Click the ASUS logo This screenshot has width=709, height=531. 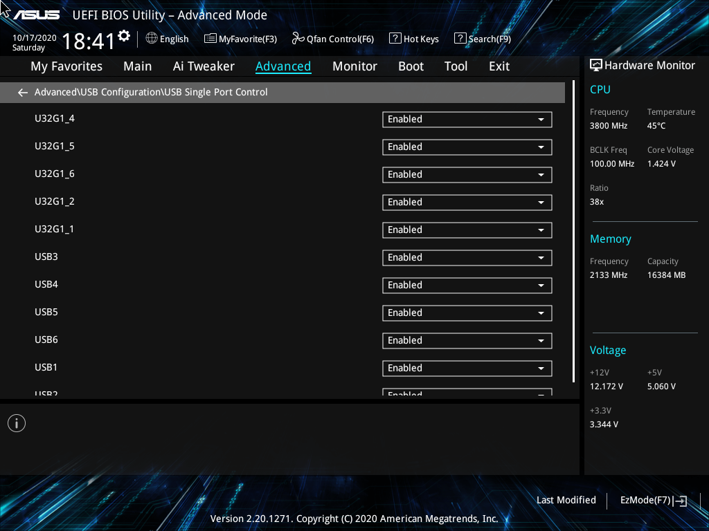[x=36, y=15]
